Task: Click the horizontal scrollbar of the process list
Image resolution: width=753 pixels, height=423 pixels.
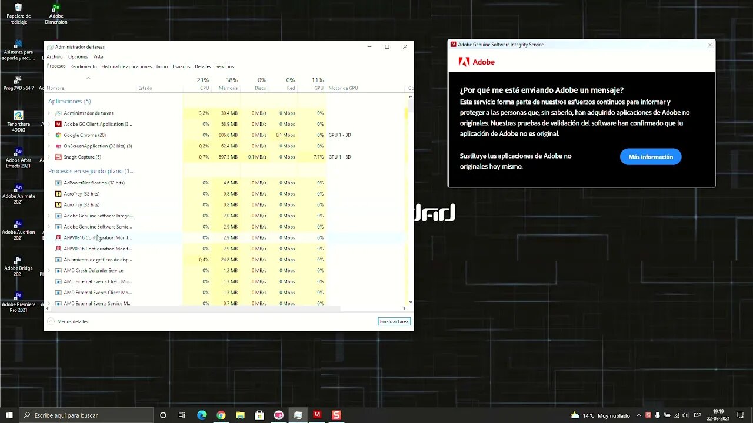Action: [226, 308]
